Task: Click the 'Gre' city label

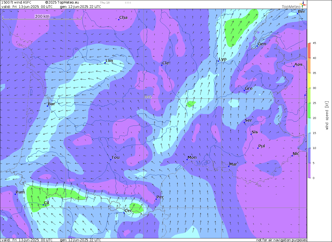Action: tap(249, 88)
